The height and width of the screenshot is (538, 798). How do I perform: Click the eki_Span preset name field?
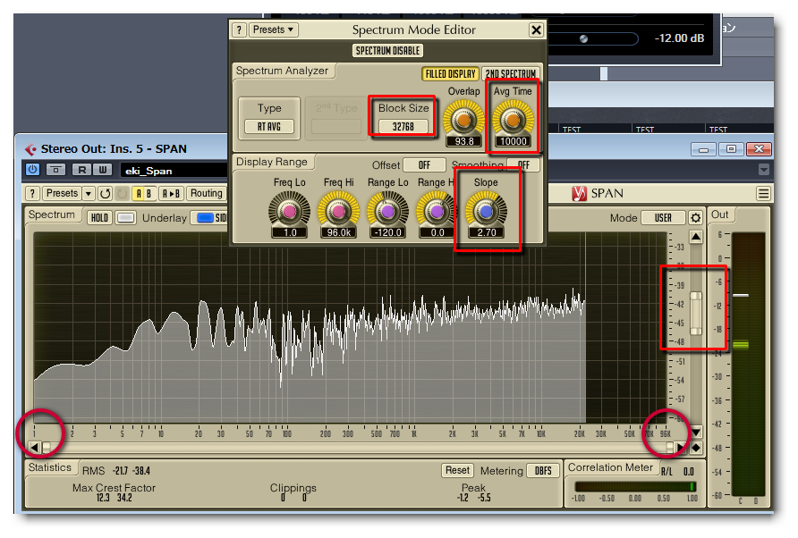click(173, 171)
